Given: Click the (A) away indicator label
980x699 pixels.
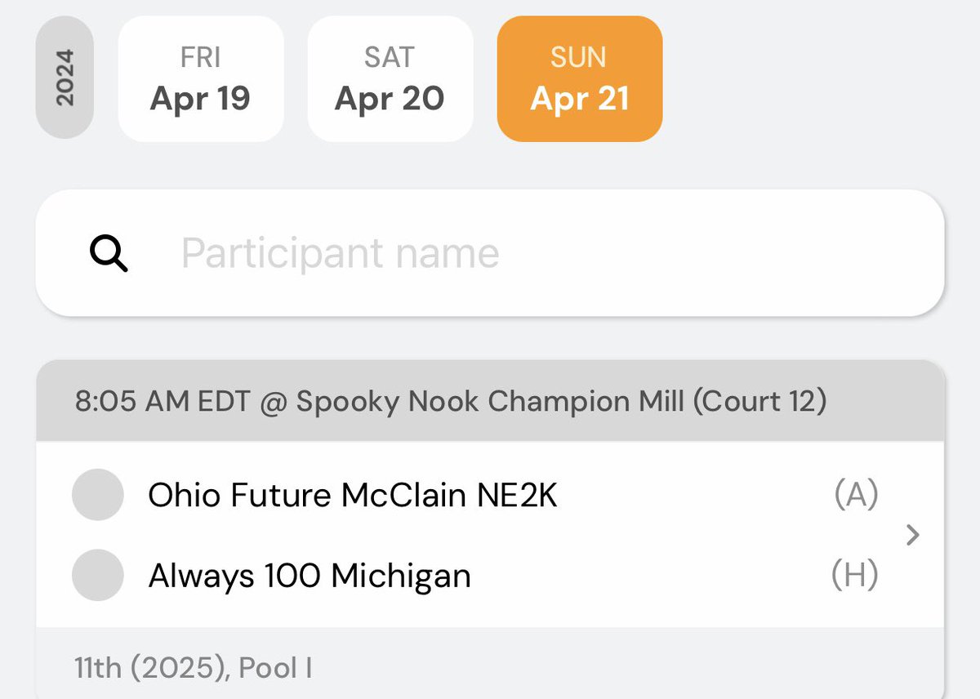Looking at the screenshot, I should (x=855, y=495).
